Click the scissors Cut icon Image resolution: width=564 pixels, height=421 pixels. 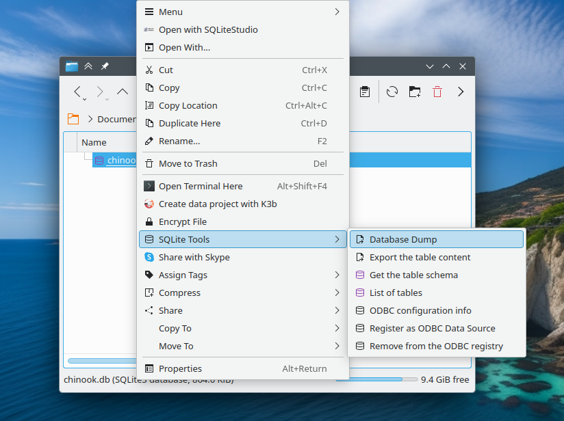(149, 70)
